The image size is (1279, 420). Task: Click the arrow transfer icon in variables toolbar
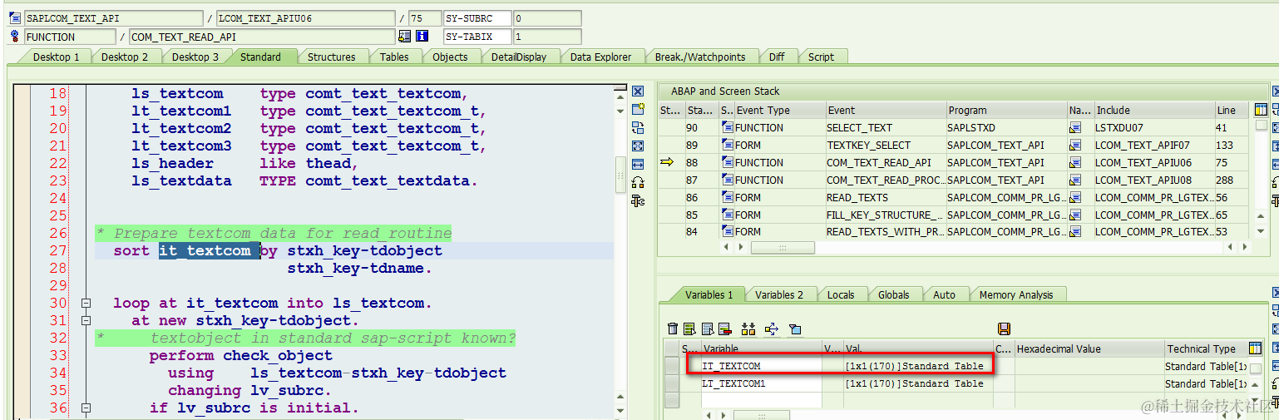point(771,329)
